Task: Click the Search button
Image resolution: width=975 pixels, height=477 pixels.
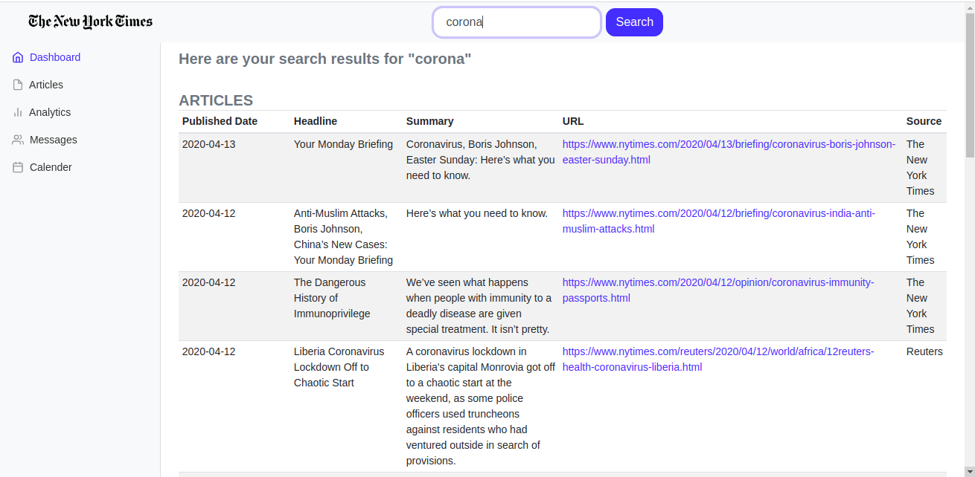Action: 634,22
